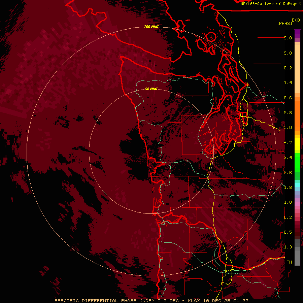Image resolution: width=303 pixels, height=303 pixels.
Task: Click the 5.8 scale value
Action: click(288, 113)
